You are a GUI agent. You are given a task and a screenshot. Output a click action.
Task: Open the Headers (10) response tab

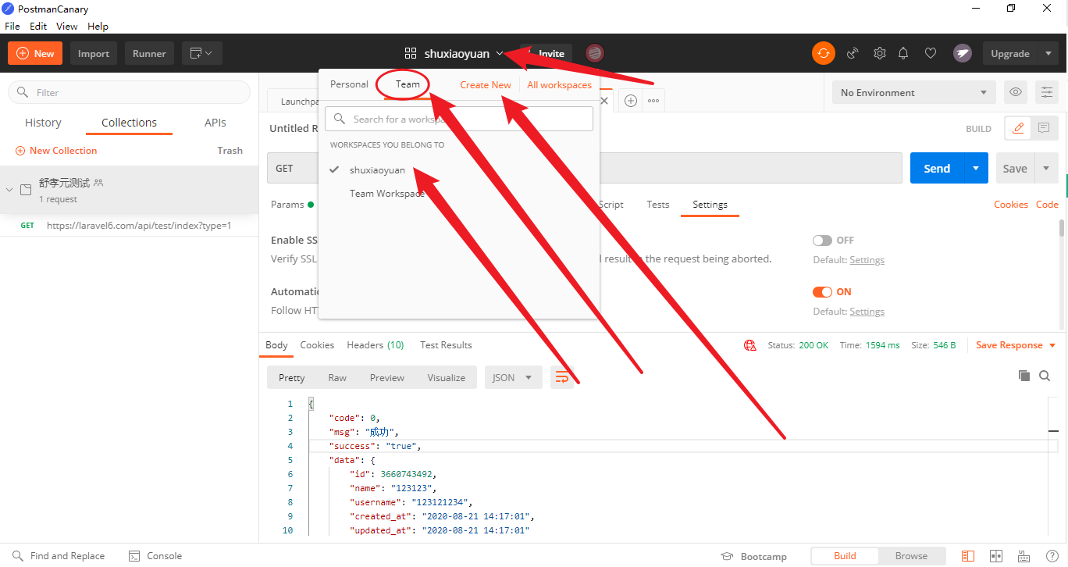coord(376,345)
